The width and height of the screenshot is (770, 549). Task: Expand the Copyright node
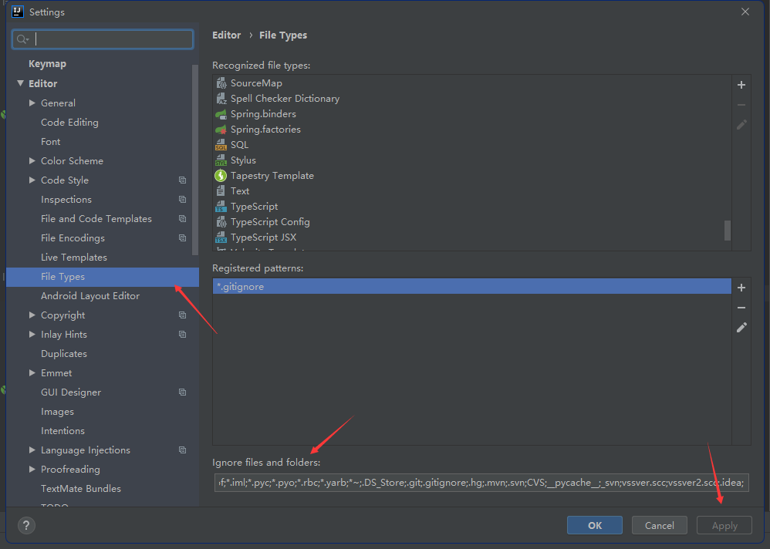(x=32, y=315)
